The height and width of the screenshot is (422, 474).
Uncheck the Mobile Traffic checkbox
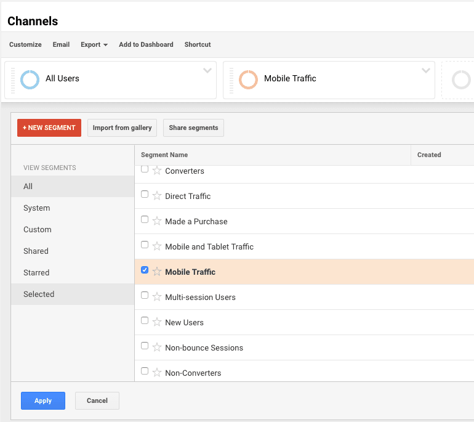coord(145,270)
